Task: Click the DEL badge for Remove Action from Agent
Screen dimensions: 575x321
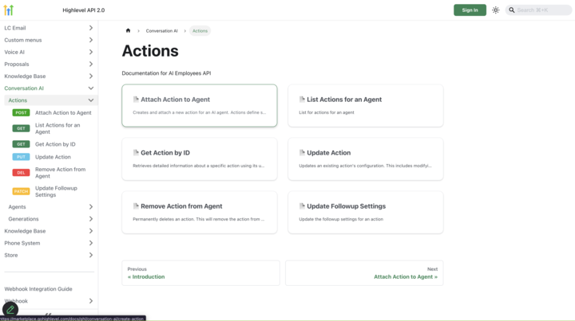Action: pos(21,173)
